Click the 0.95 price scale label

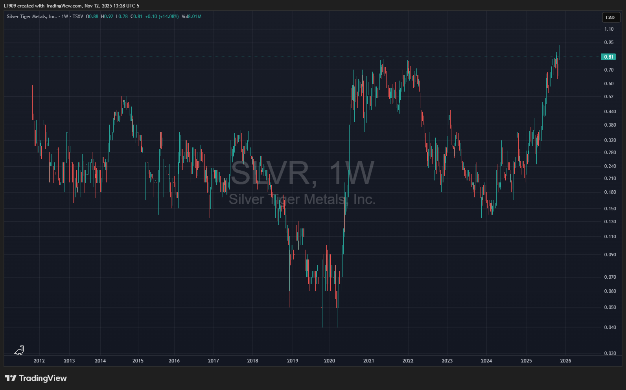pyautogui.click(x=609, y=42)
